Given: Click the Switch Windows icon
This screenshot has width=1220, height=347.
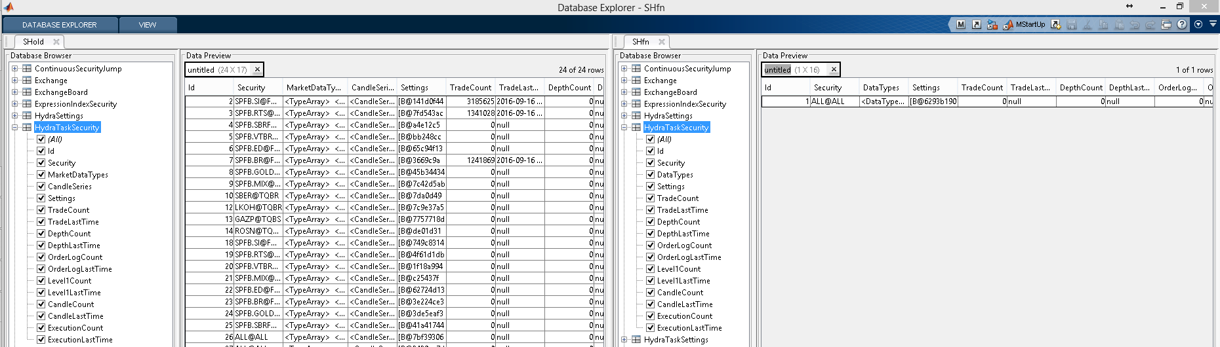Looking at the screenshot, I should 1166,24.
